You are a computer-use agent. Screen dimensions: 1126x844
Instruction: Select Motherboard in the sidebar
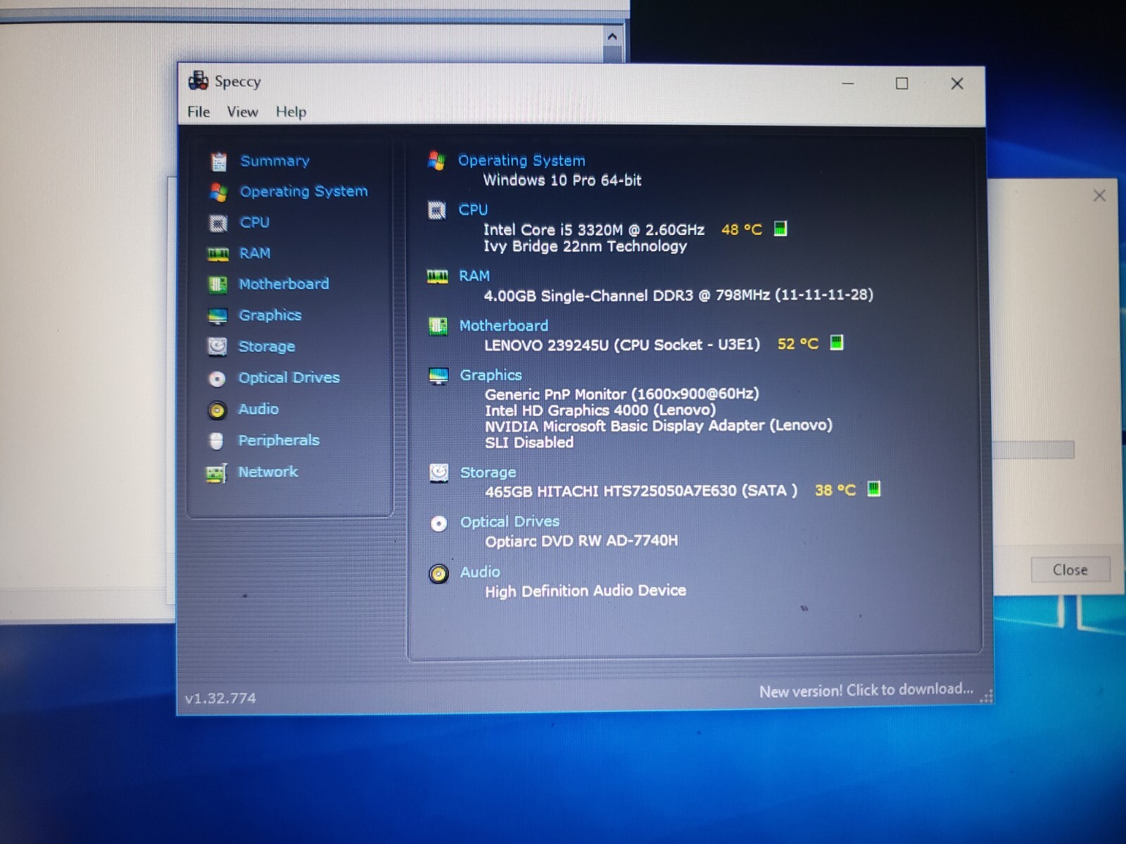click(x=284, y=284)
